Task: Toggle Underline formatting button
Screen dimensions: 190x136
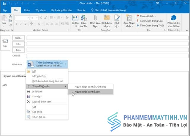Action: click(25, 24)
